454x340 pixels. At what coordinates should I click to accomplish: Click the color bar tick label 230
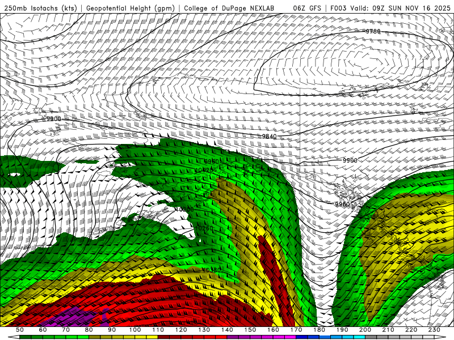click(x=434, y=330)
